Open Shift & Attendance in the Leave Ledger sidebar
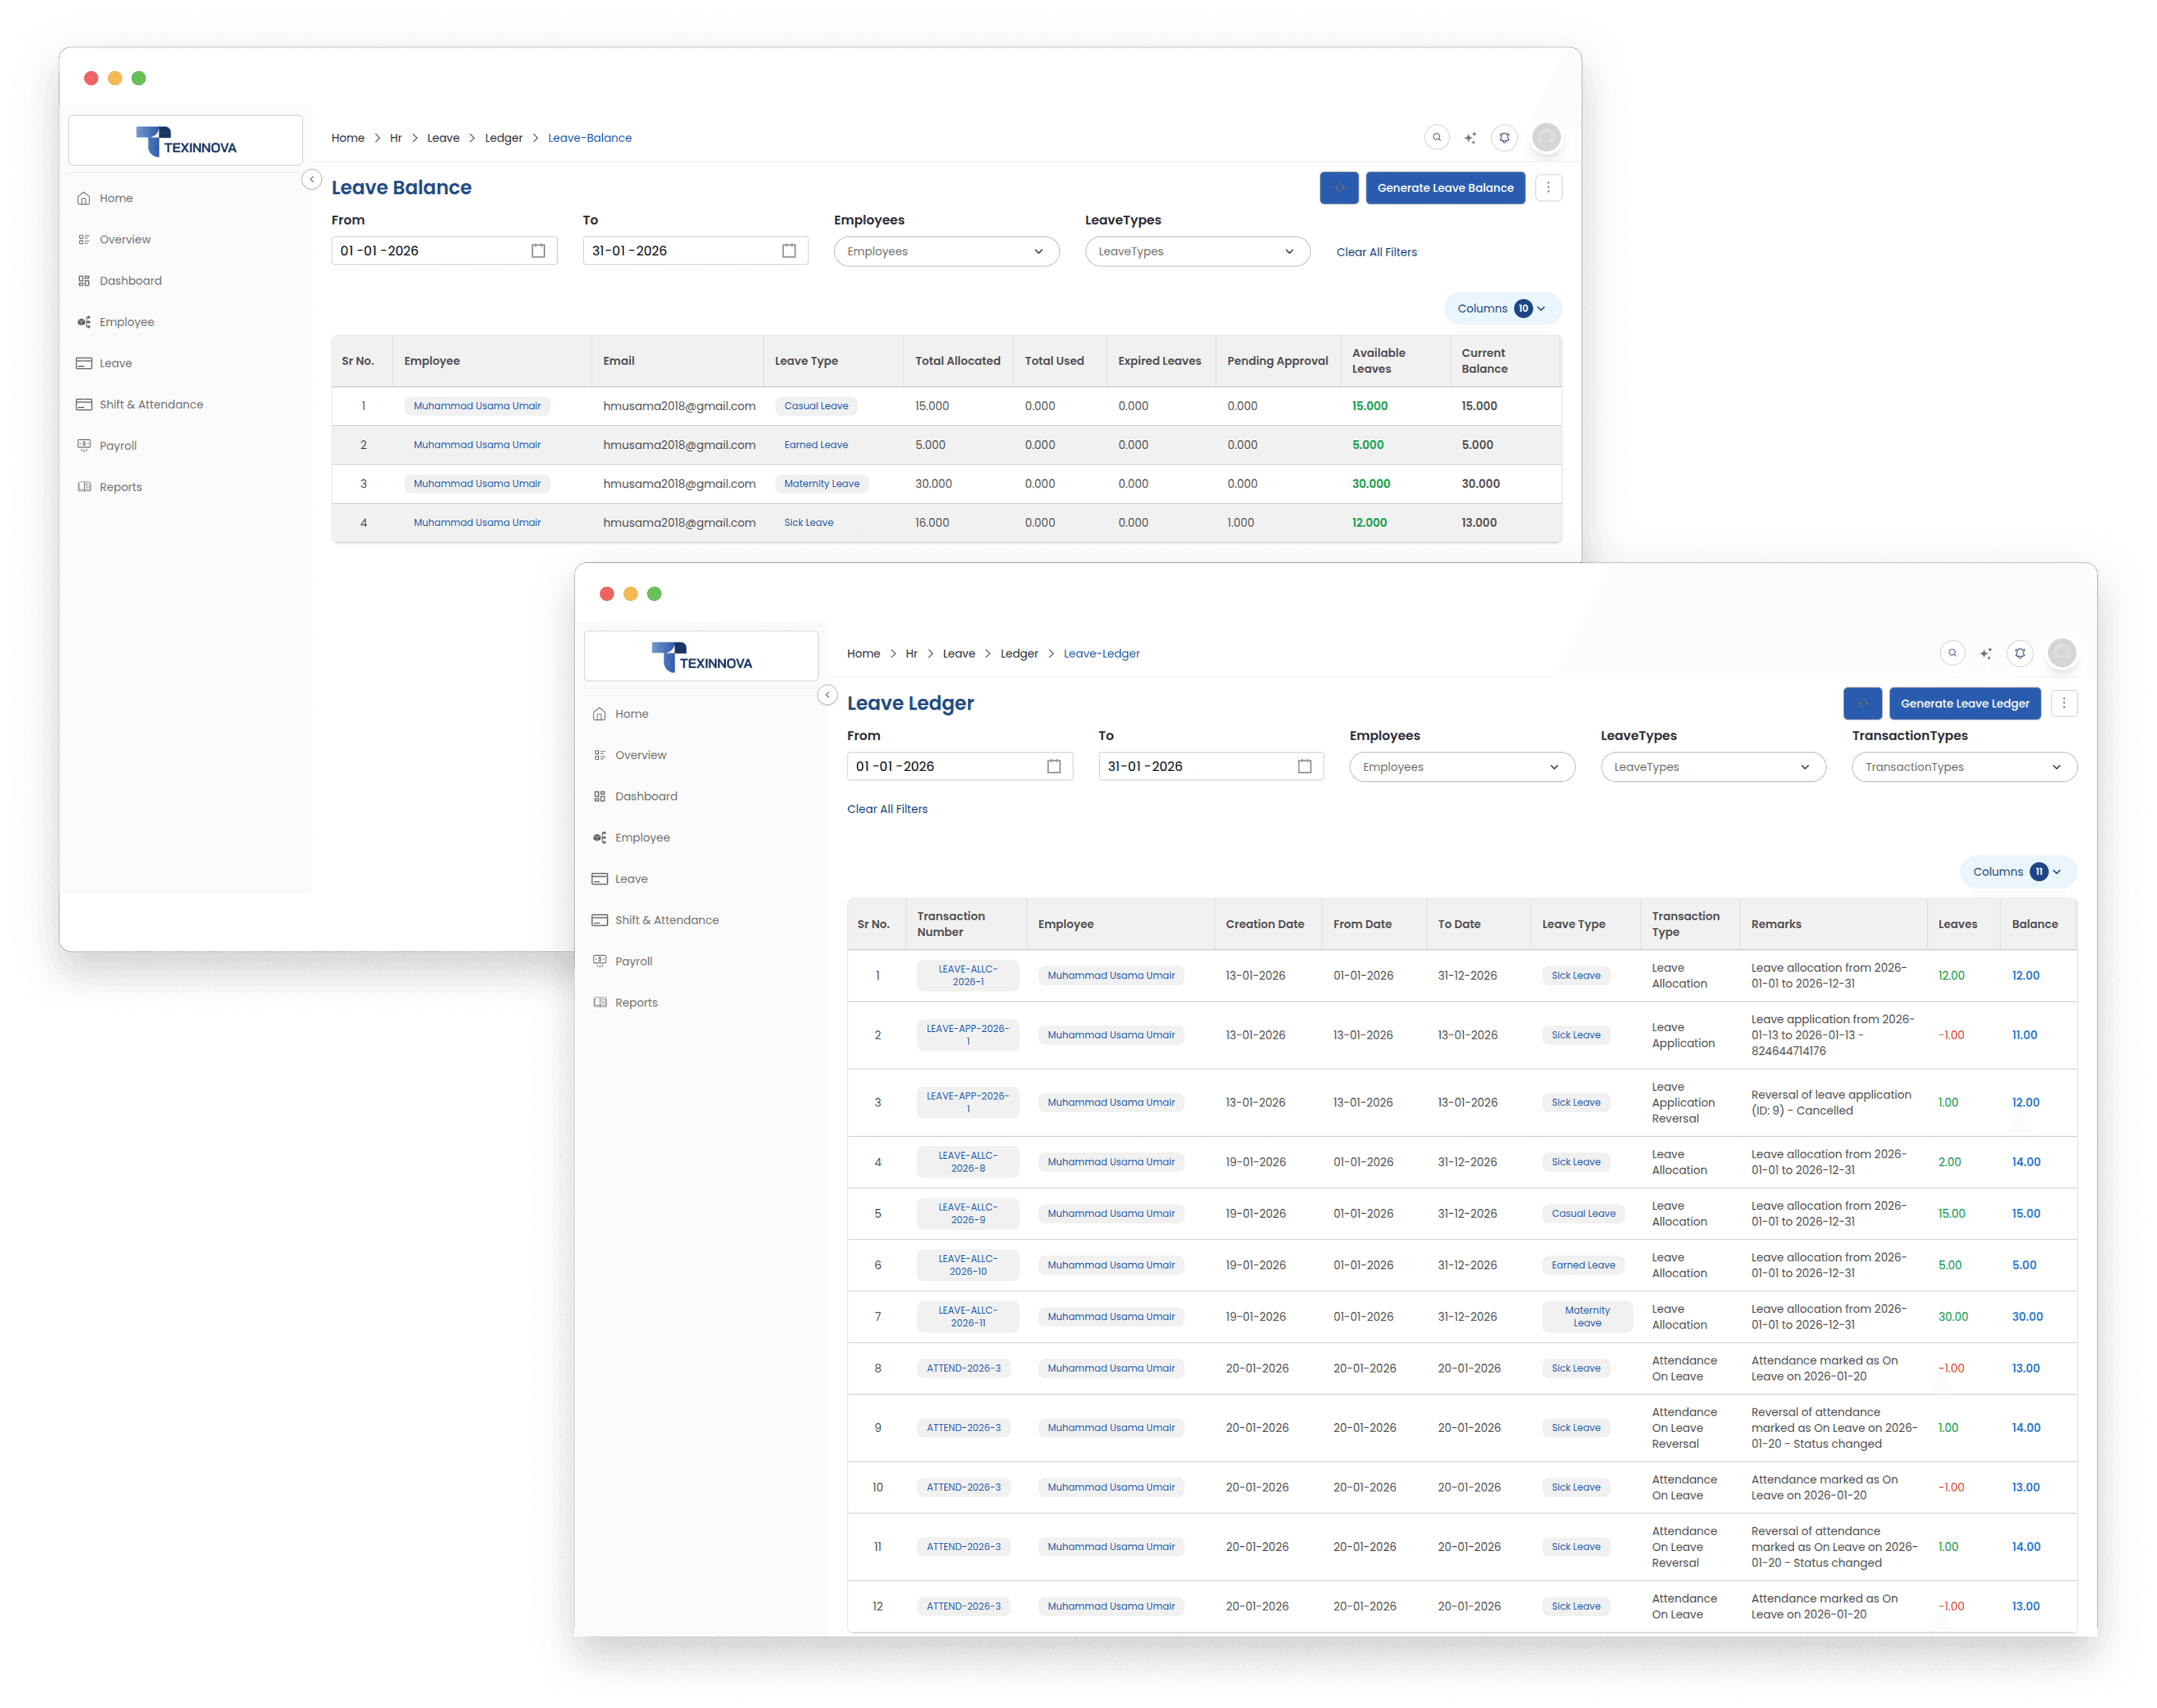 666,920
